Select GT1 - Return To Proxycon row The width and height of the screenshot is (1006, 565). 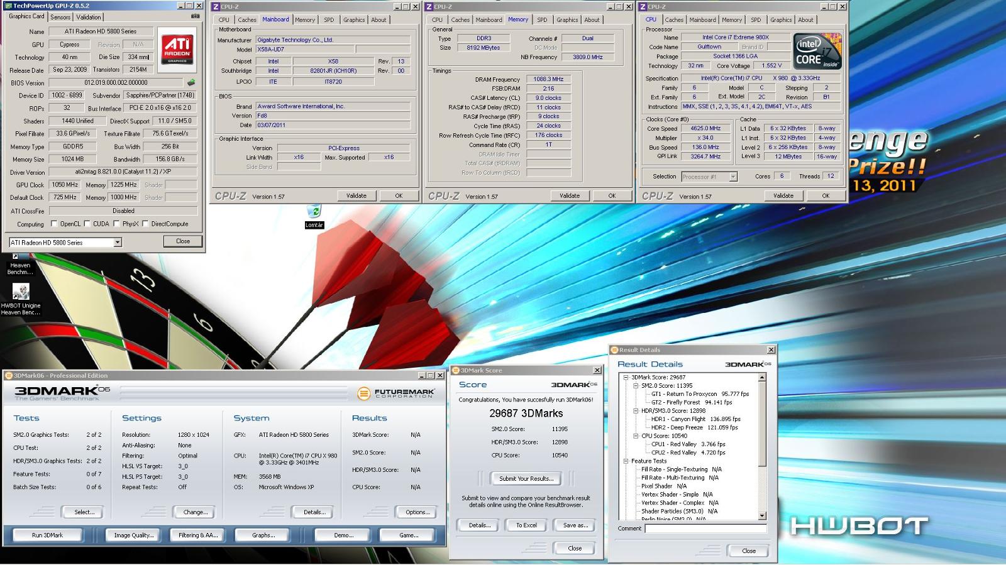coord(700,394)
